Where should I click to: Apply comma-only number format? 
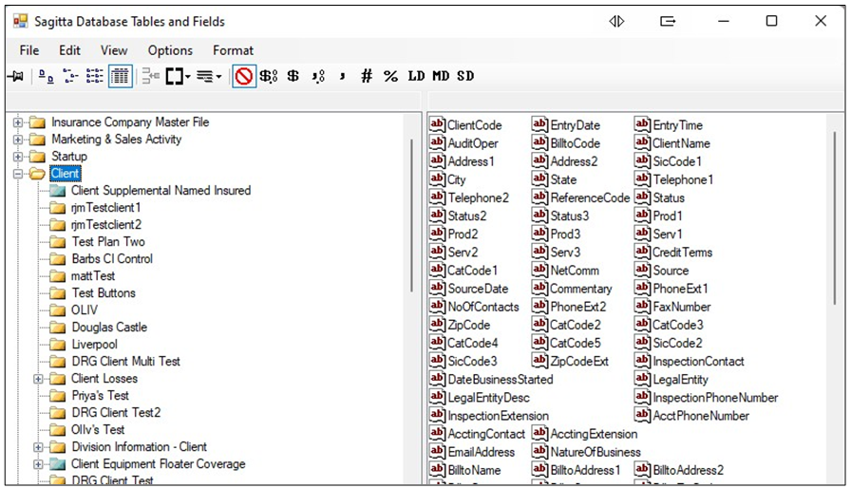(x=343, y=77)
